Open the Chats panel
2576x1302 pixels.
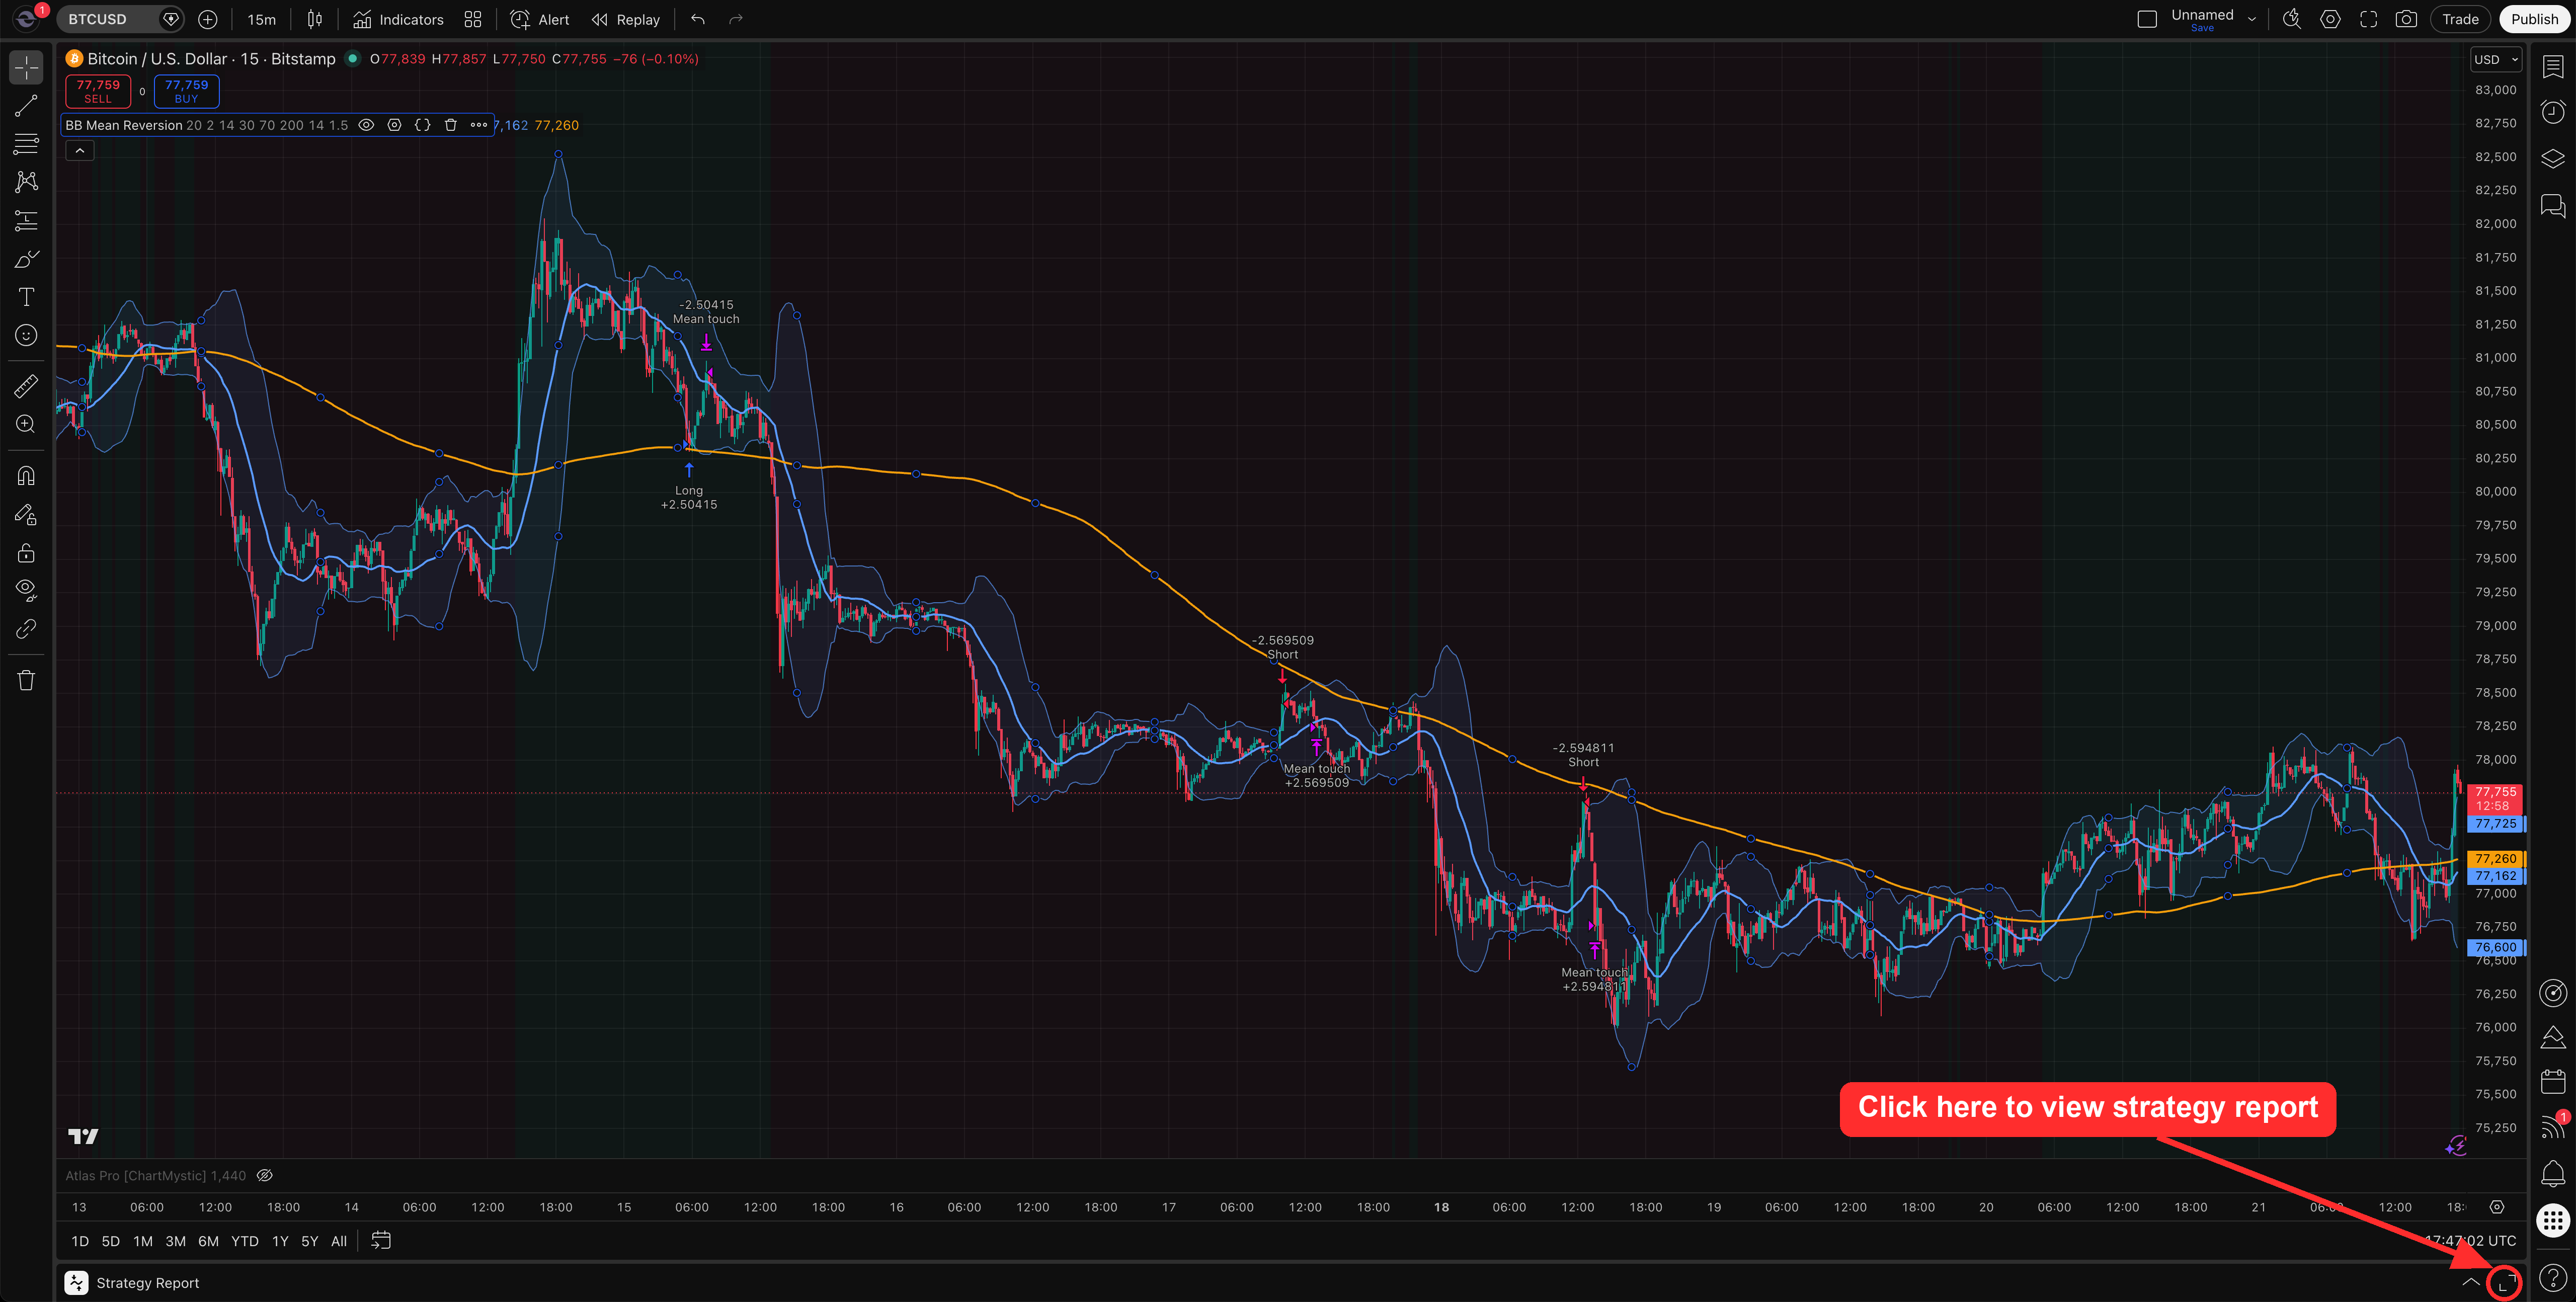(2553, 205)
